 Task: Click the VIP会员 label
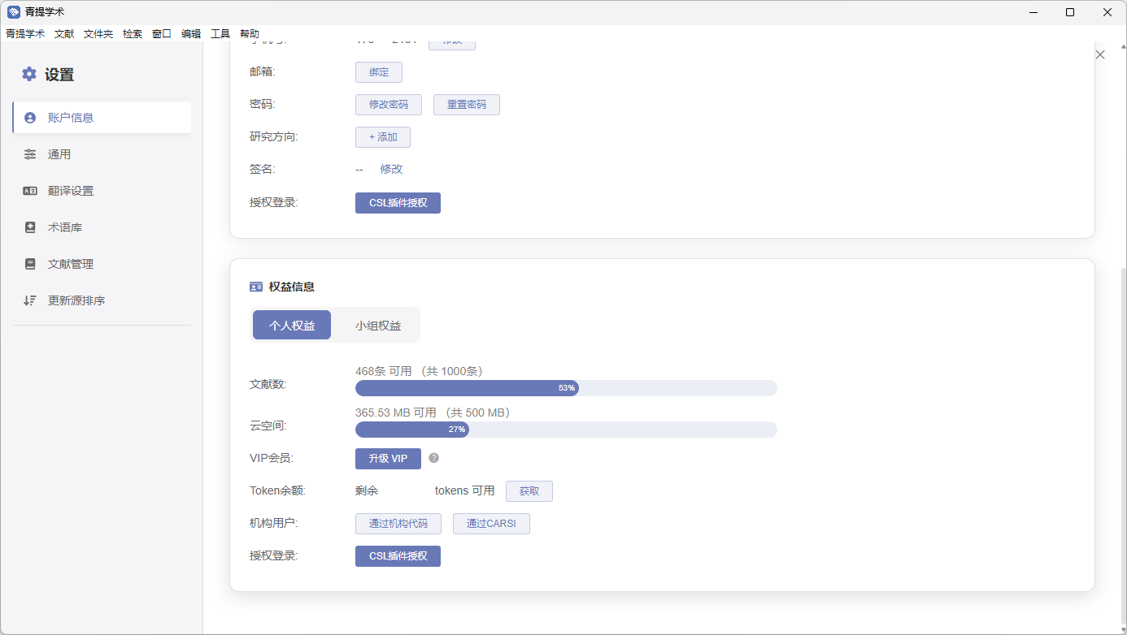[x=272, y=458]
